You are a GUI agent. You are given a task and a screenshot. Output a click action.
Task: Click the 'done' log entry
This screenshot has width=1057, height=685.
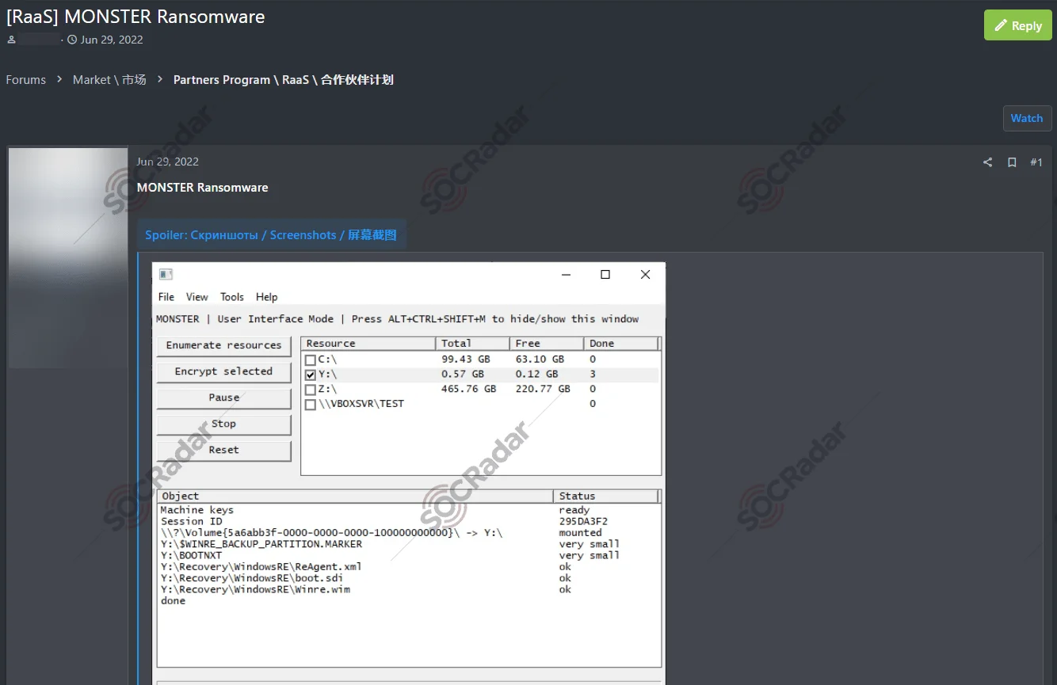click(173, 601)
